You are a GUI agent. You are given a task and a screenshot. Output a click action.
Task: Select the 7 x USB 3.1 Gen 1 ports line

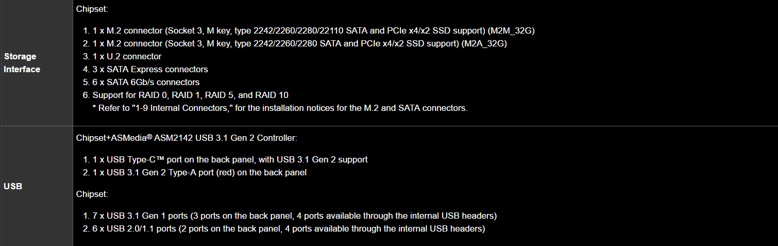click(294, 216)
